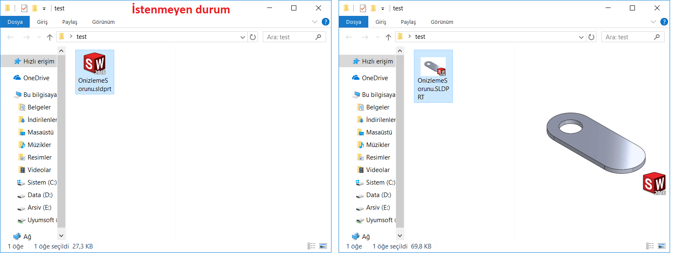This screenshot has height=256, width=673.
Task: Refresh the test folder in left window
Action: 253,37
